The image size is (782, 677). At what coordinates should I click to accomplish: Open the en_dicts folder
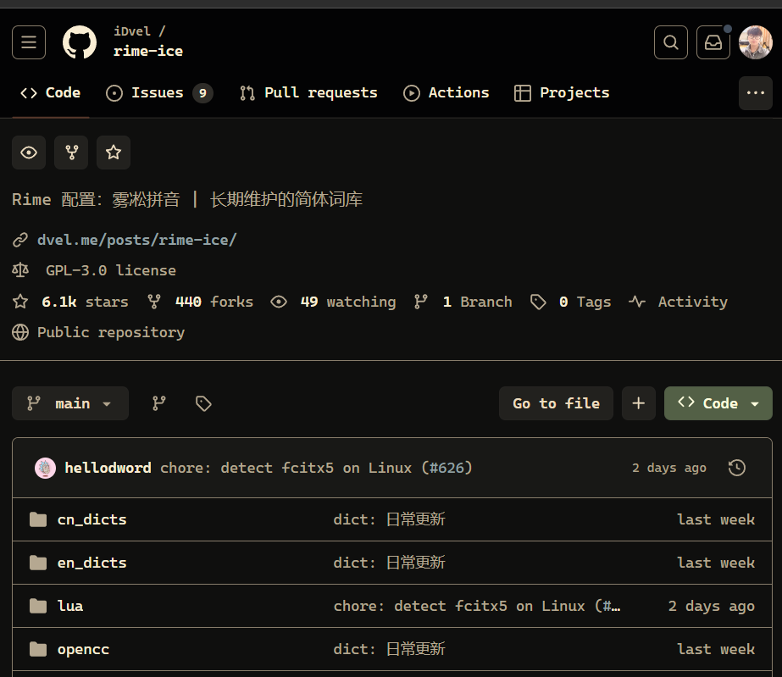(92, 563)
